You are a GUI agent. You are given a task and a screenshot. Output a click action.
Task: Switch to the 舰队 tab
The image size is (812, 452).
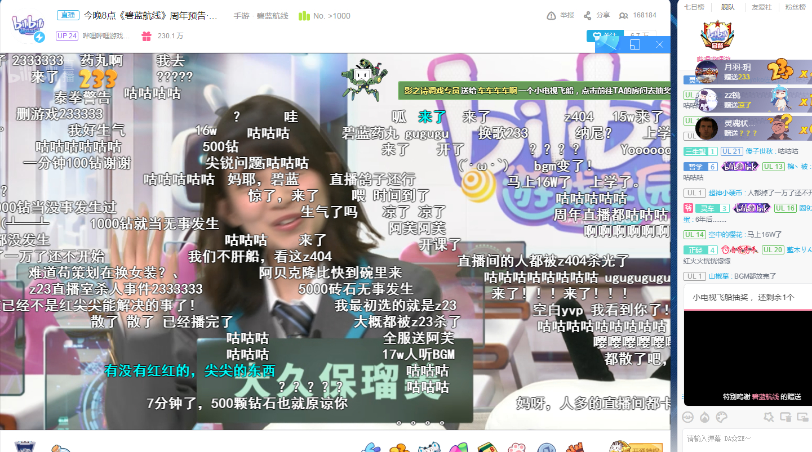click(x=727, y=7)
